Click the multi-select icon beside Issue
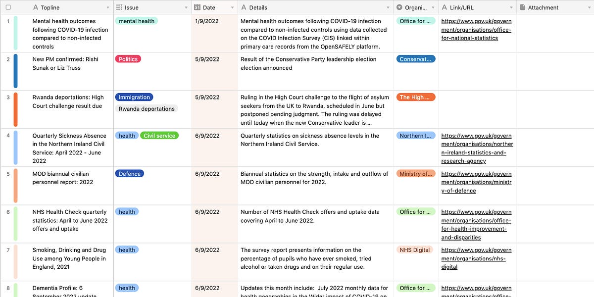This screenshot has width=594, height=297. click(x=119, y=7)
